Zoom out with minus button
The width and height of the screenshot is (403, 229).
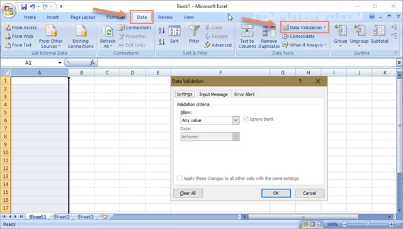(344, 225)
